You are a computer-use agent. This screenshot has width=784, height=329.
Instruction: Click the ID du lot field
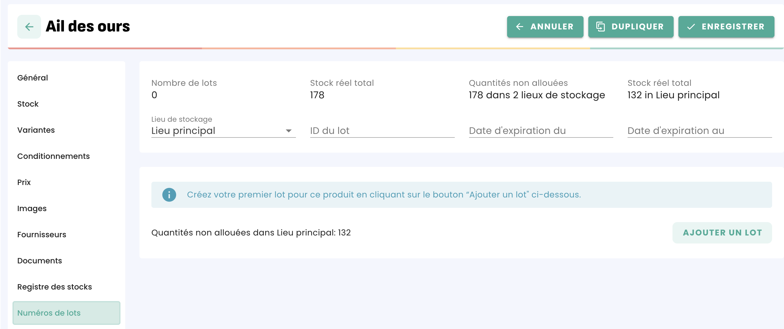[x=382, y=131]
